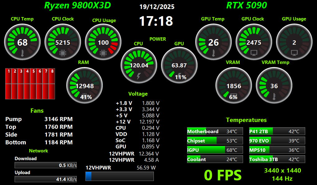Click the VRAM reading 1856
This screenshot has height=185, width=317.
234,86
